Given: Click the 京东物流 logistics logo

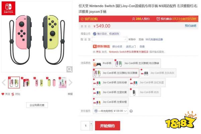Looking at the screenshot, I should click(102, 47).
